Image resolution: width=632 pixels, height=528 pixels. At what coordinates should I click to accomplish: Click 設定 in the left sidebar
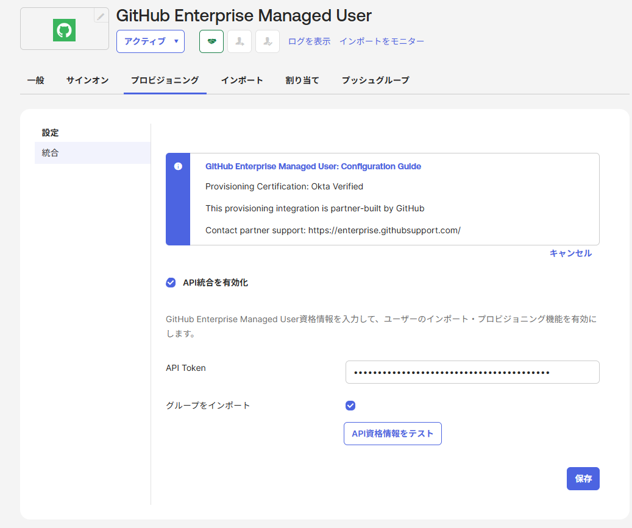tap(51, 132)
